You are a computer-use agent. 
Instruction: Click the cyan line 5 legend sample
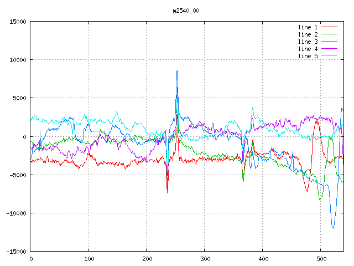tap(330, 55)
